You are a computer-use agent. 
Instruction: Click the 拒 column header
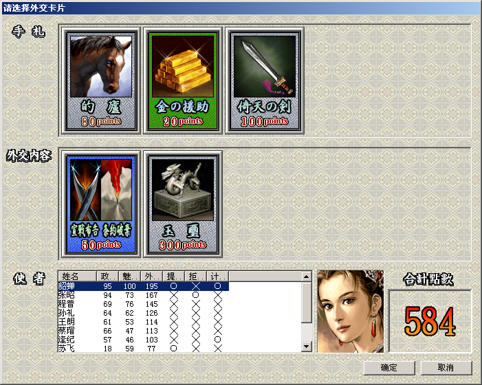[195, 277]
